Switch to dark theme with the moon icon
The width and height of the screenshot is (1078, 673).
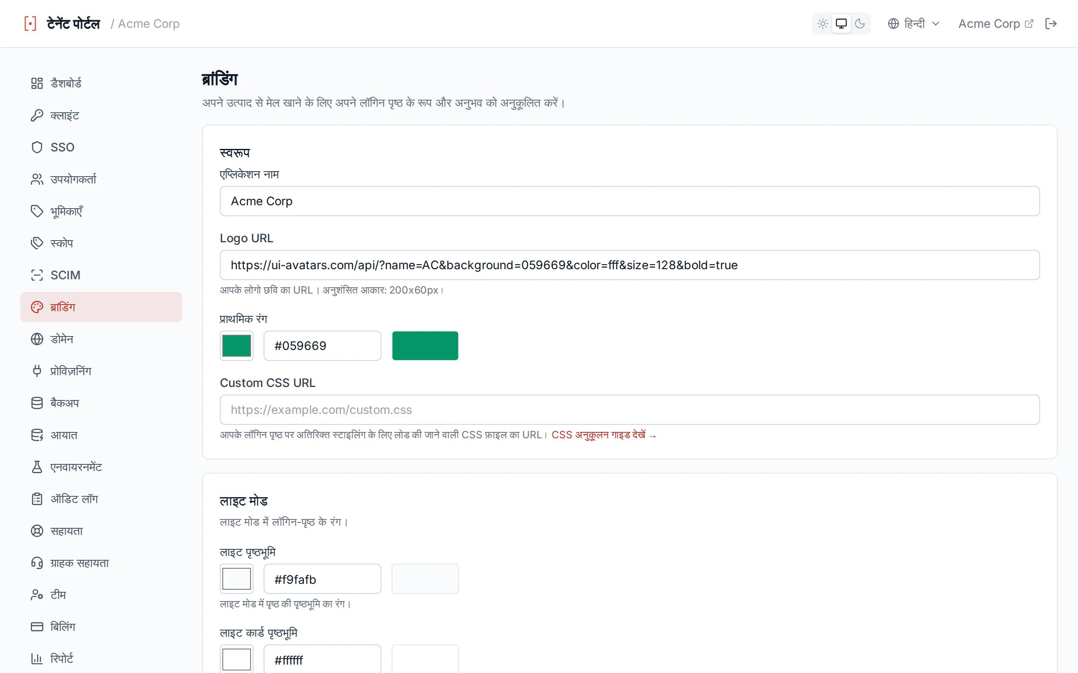[860, 24]
